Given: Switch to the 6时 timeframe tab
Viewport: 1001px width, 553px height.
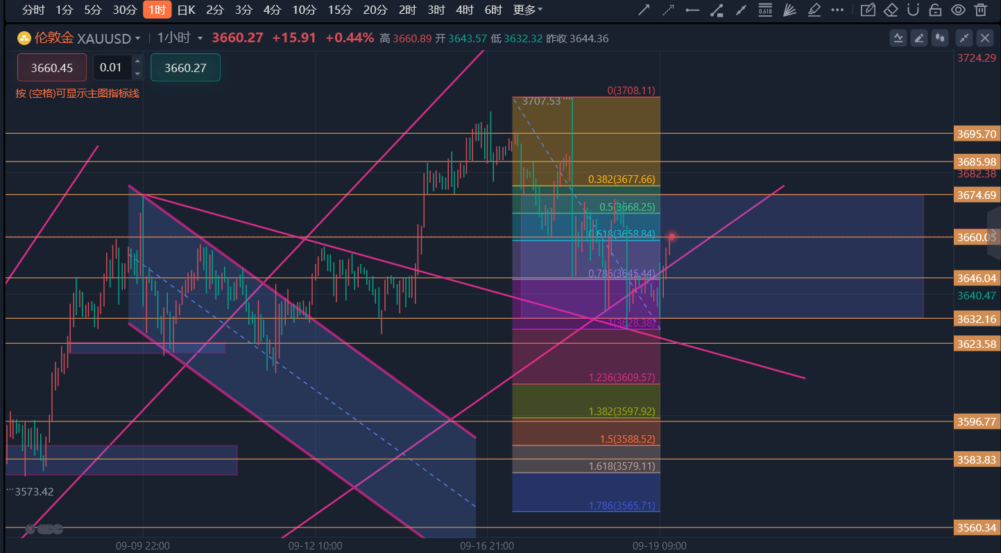Looking at the screenshot, I should pos(493,10).
